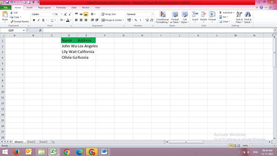The image size is (277, 156).
Task: Open the Copy dropdown arrow
Action: 20,17
